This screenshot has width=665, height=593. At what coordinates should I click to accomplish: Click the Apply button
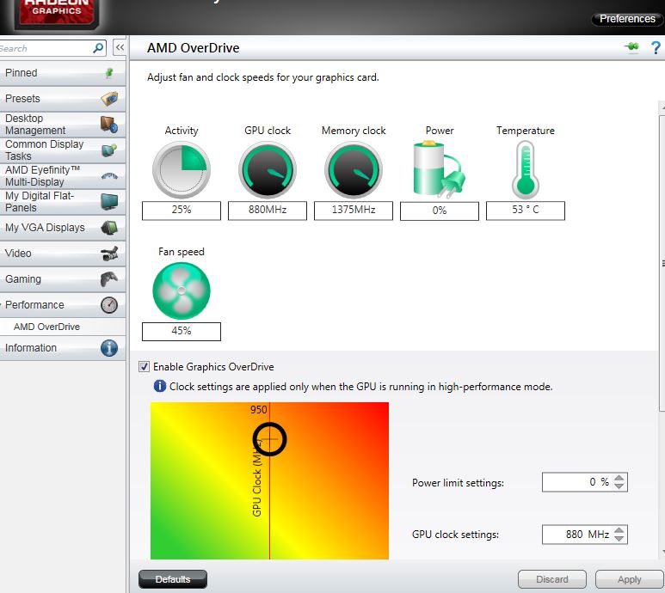[630, 579]
